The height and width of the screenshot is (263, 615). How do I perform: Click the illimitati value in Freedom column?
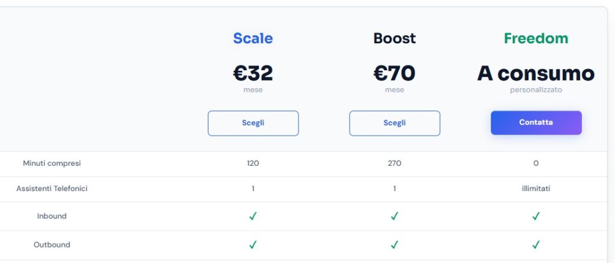(x=536, y=189)
